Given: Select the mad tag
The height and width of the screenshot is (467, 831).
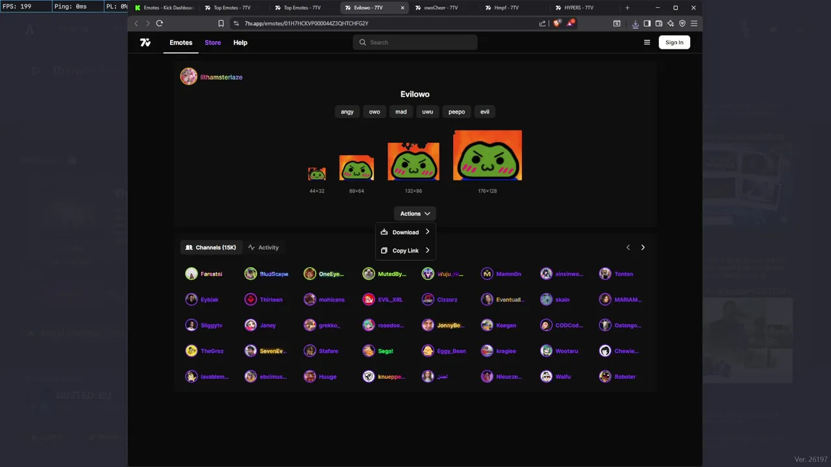Looking at the screenshot, I should pos(401,112).
